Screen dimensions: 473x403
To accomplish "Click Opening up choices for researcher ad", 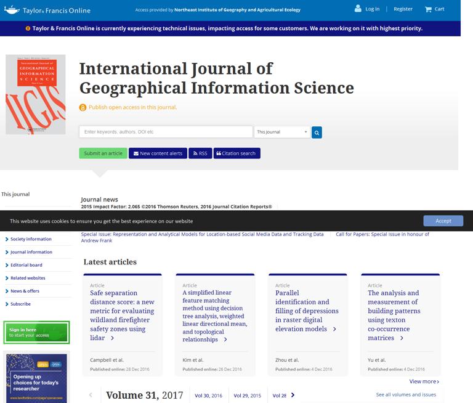I will [36, 377].
